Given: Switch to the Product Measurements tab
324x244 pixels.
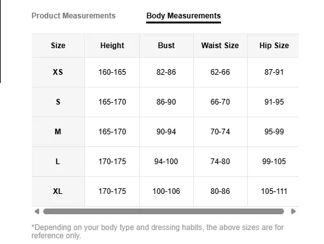Looking at the screenshot, I should pyautogui.click(x=74, y=16).
